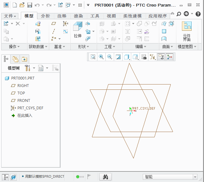This screenshot has height=182, width=204.
Task: Open the Folder Browser navigator tab
Action: [15, 59]
